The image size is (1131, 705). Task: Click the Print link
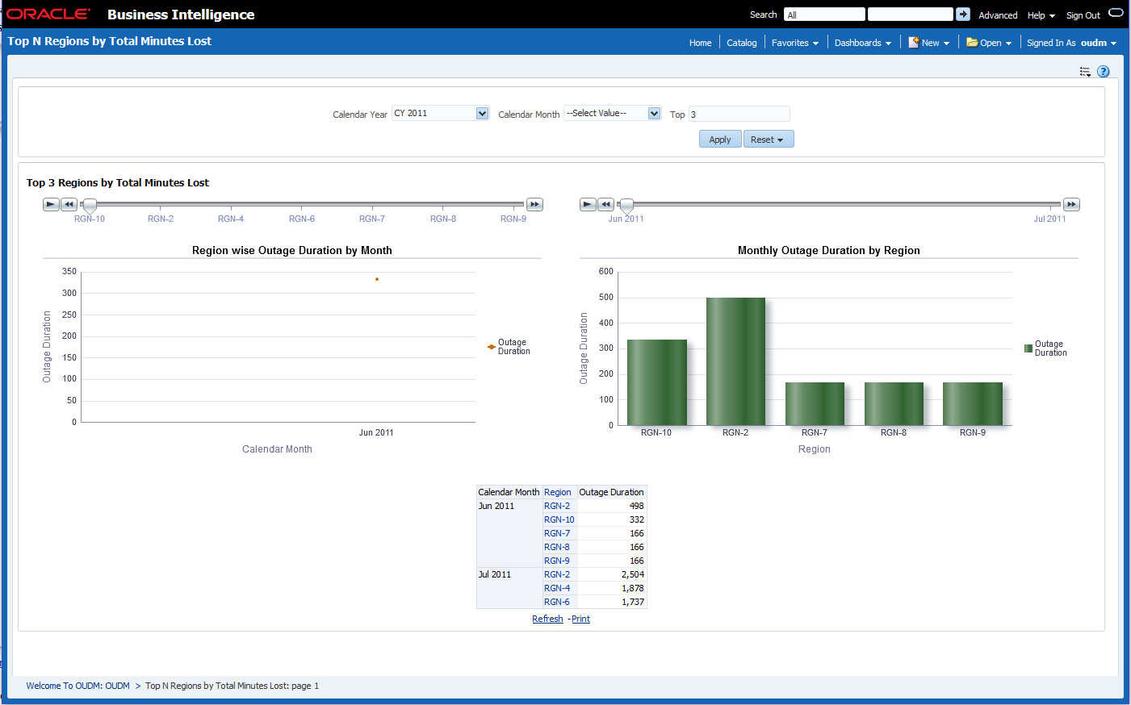point(580,619)
